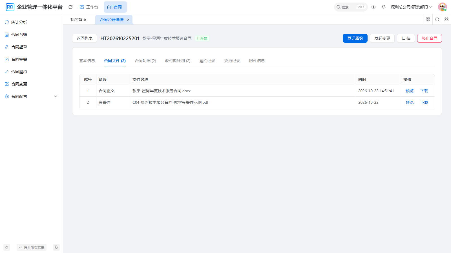Preview the C04 签署件 pdf file
Image resolution: width=451 pixels, height=253 pixels.
pyautogui.click(x=410, y=102)
